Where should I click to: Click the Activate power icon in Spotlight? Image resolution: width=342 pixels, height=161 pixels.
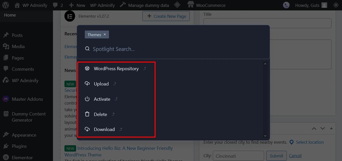tap(87, 99)
